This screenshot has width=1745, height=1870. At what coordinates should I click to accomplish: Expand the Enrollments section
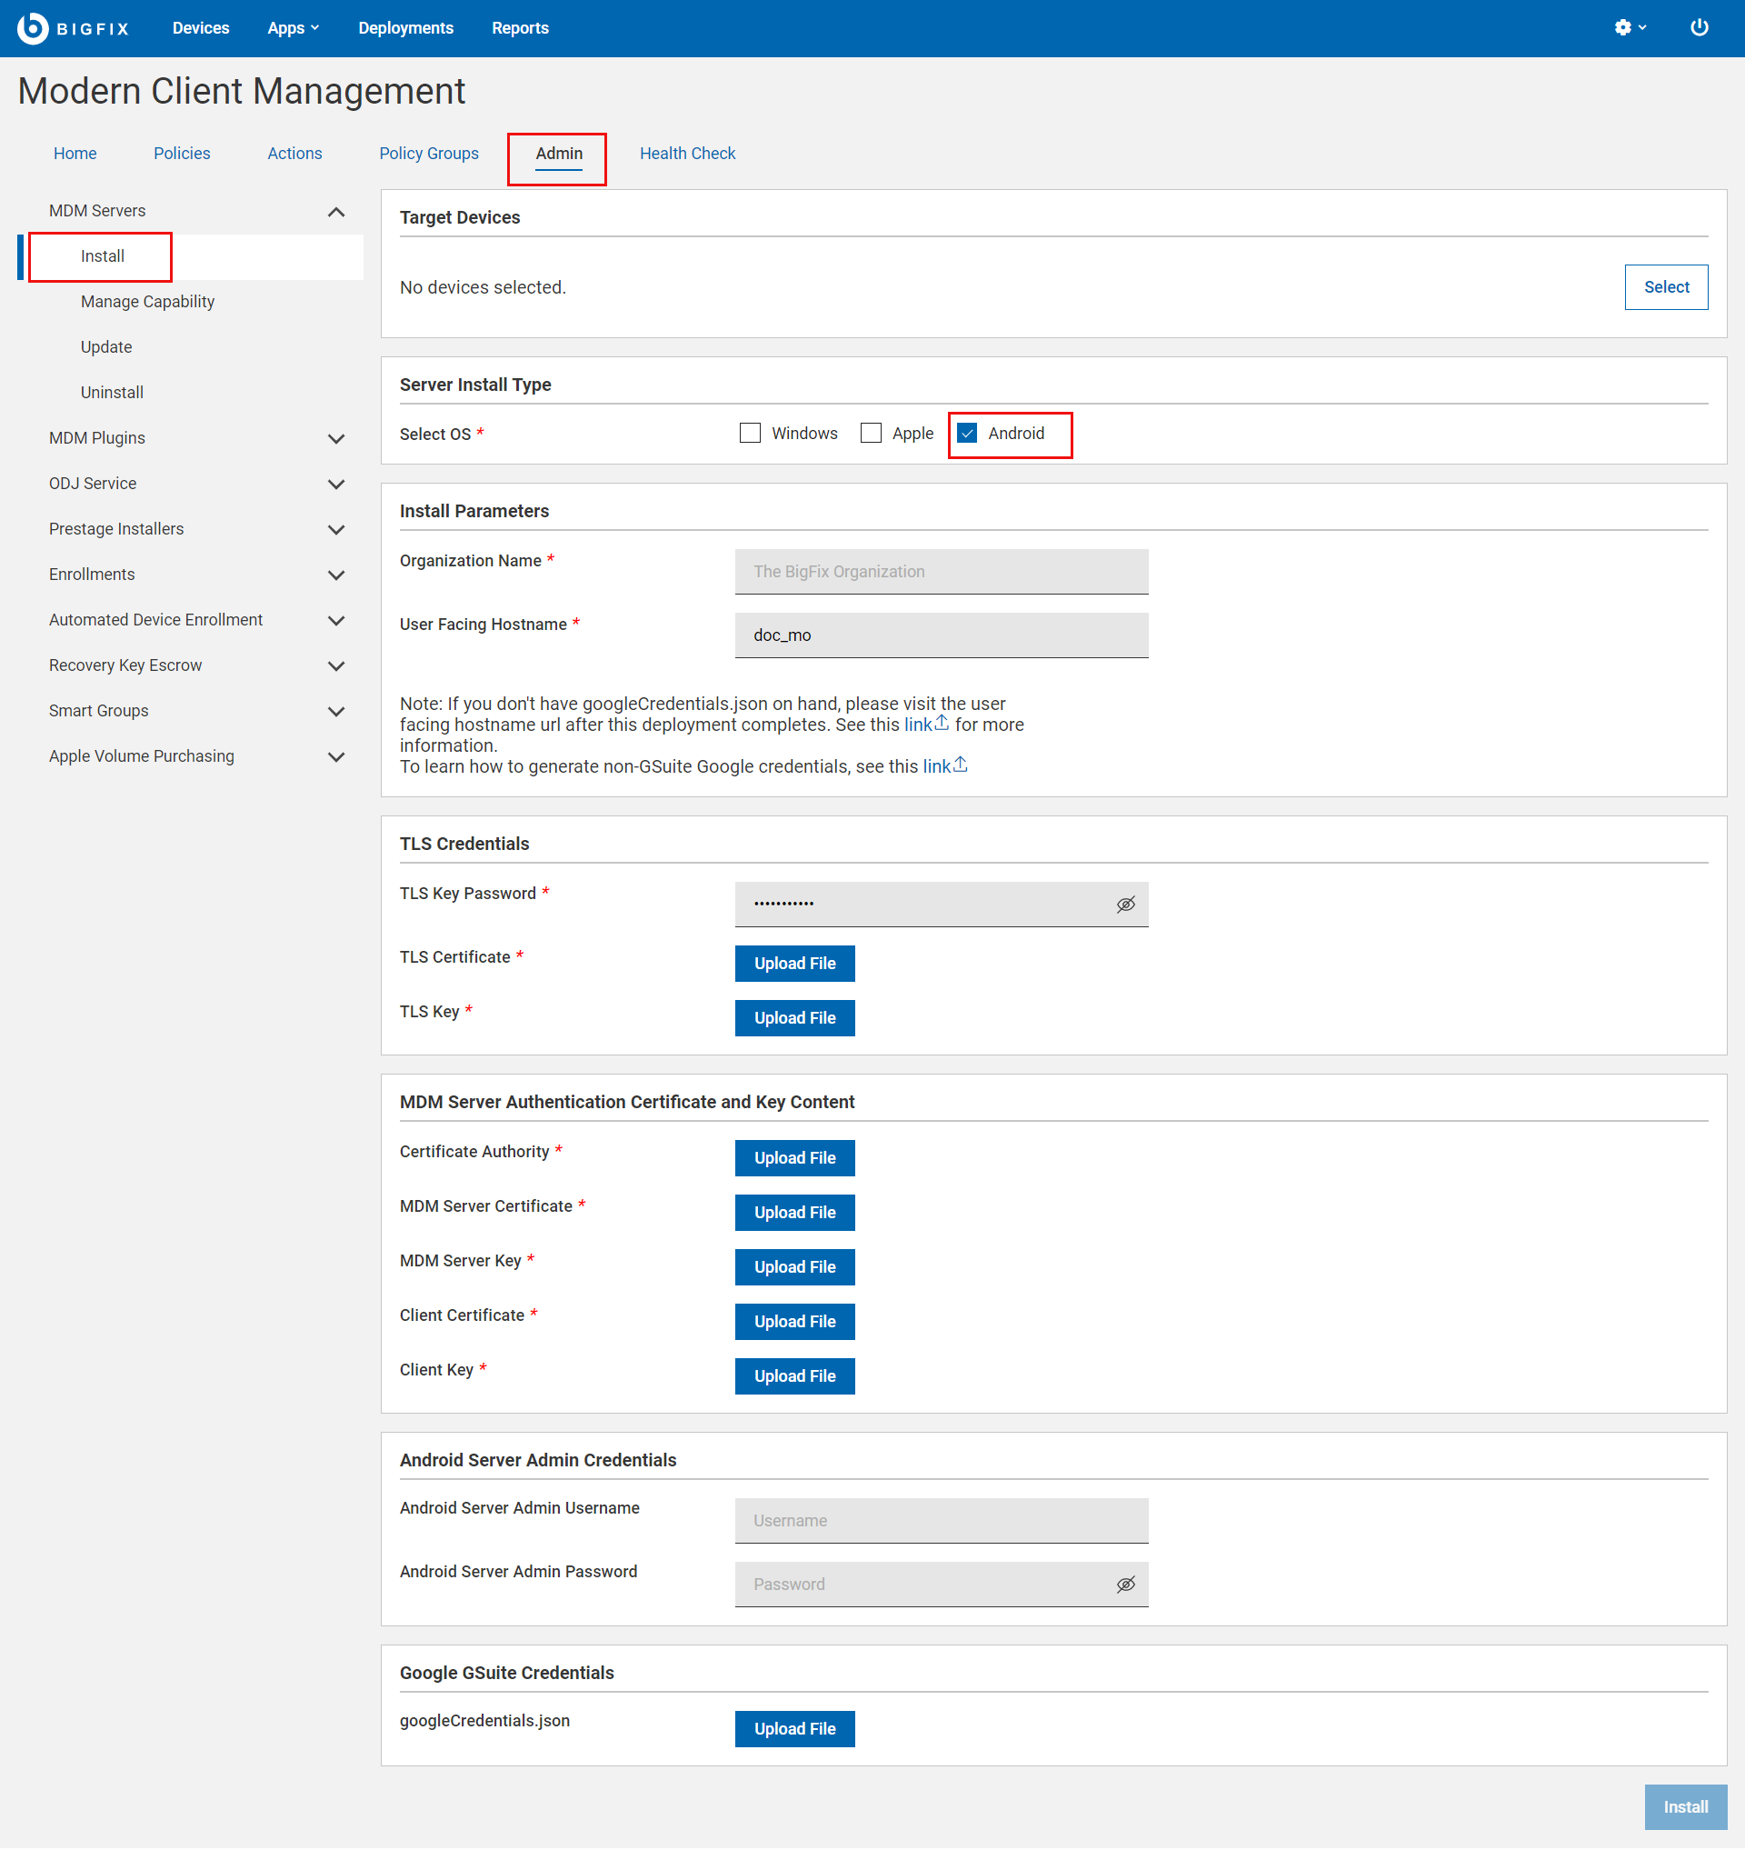click(x=335, y=575)
